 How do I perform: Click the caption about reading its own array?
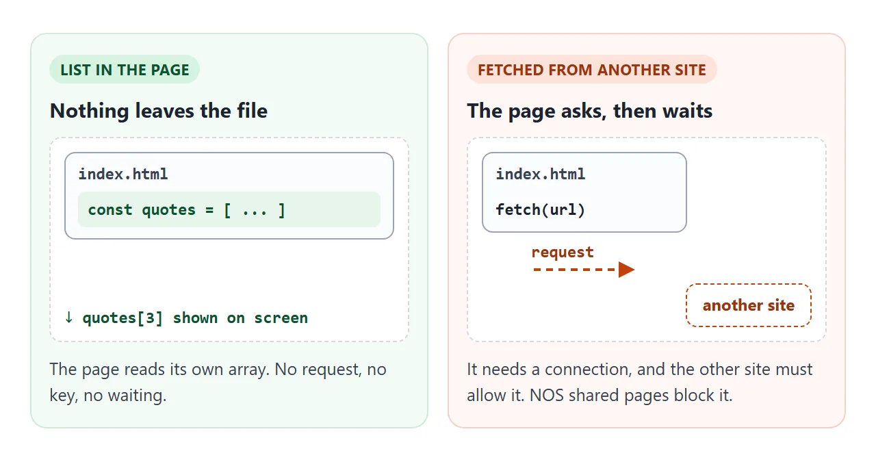(x=218, y=383)
